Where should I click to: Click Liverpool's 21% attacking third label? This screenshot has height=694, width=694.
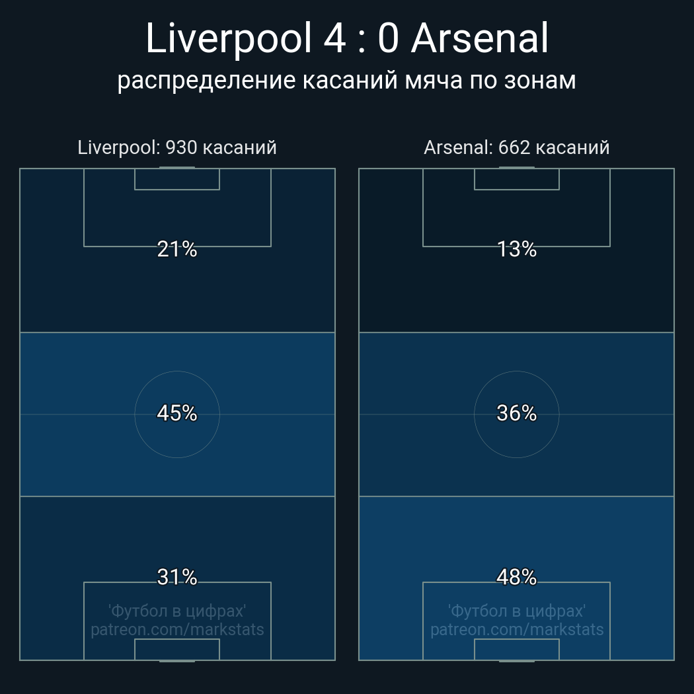(x=177, y=249)
